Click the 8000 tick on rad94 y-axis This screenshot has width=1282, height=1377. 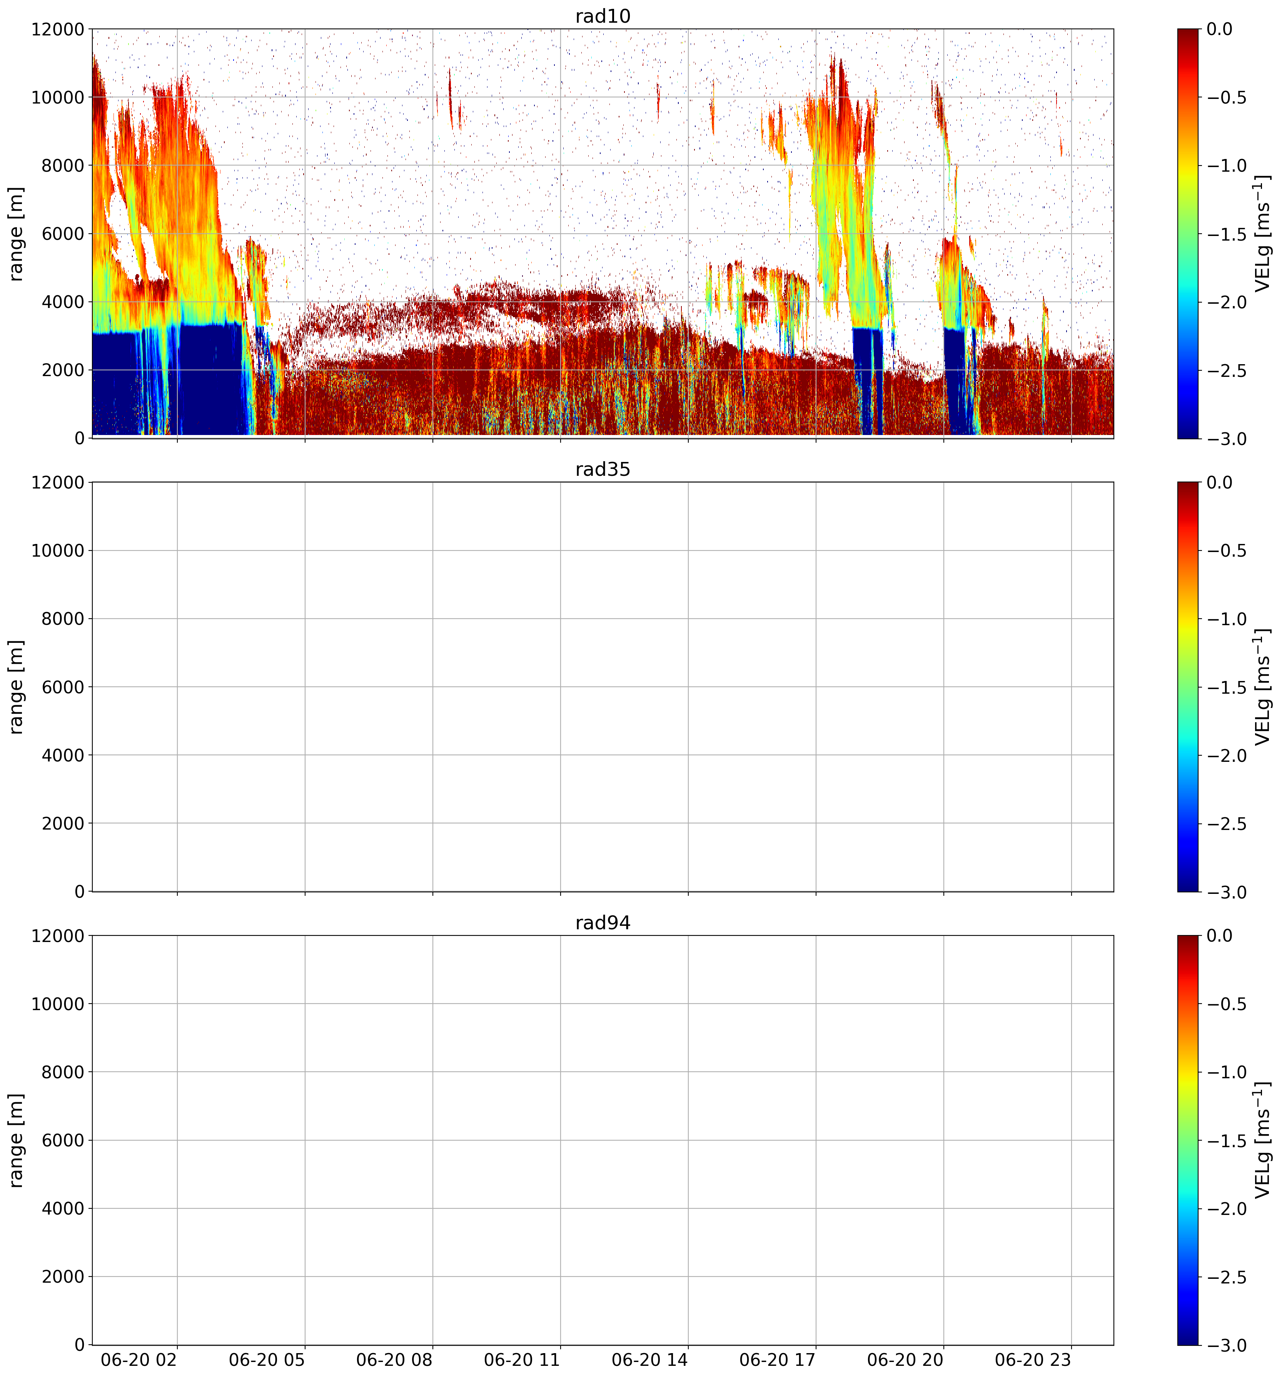62,1072
